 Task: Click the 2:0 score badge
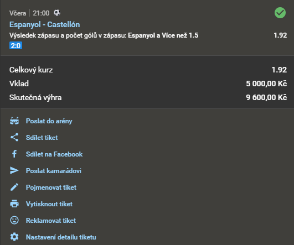[x=16, y=45]
